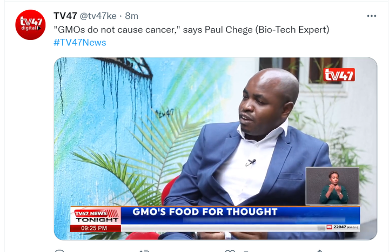Click the tweet text about GMOs and cancer
Screen dimensions: 389x252
[x=191, y=30]
